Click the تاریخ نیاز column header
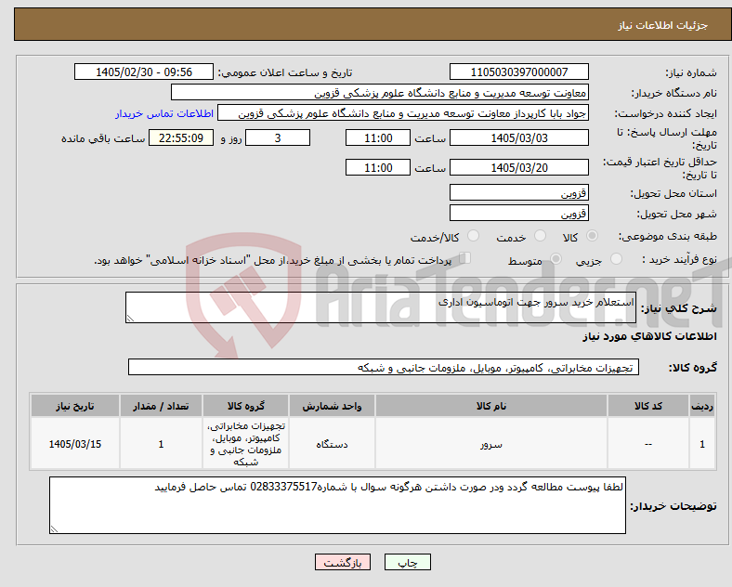This screenshot has height=587, width=732. [x=75, y=406]
